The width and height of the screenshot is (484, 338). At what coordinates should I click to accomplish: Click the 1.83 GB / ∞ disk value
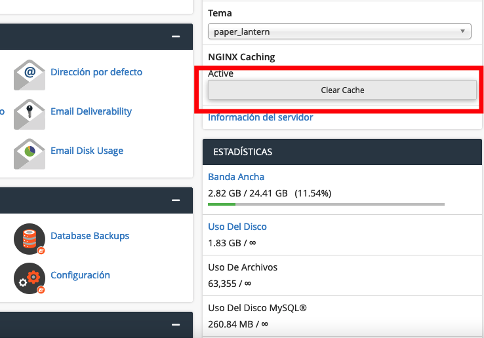coord(232,243)
